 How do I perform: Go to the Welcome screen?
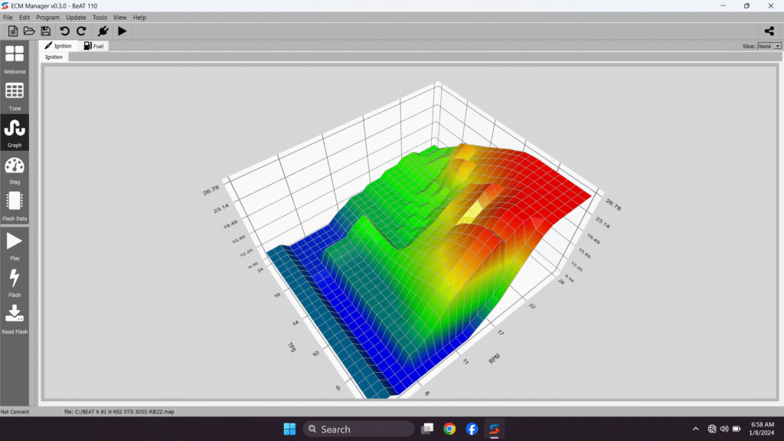(15, 58)
